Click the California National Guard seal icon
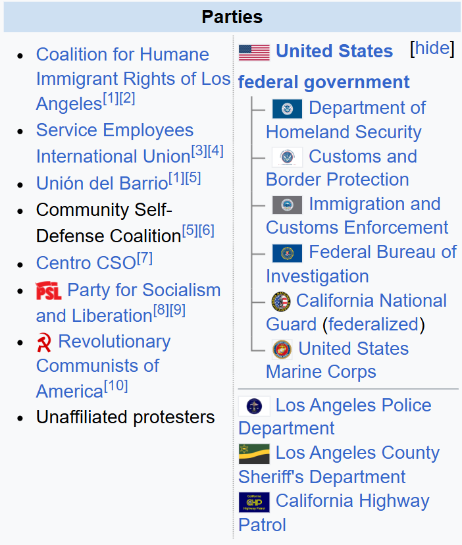Image resolution: width=462 pixels, height=545 pixels. [281, 301]
